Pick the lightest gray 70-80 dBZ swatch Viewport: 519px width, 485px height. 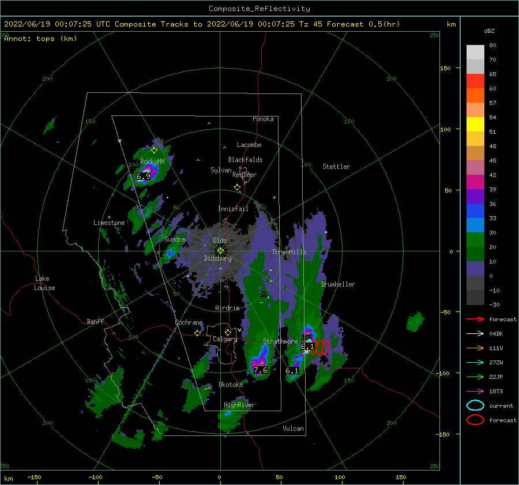475,52
